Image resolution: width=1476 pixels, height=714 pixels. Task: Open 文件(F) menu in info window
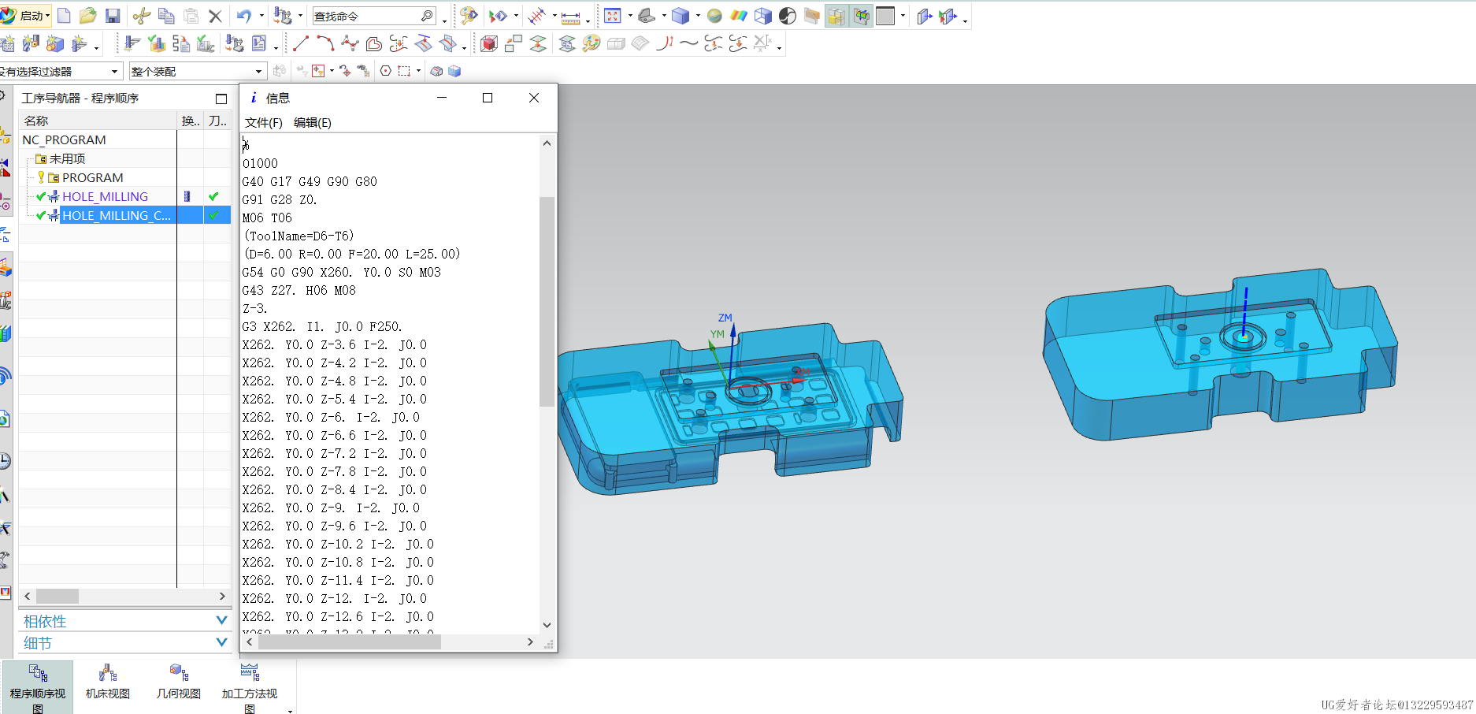264,122
